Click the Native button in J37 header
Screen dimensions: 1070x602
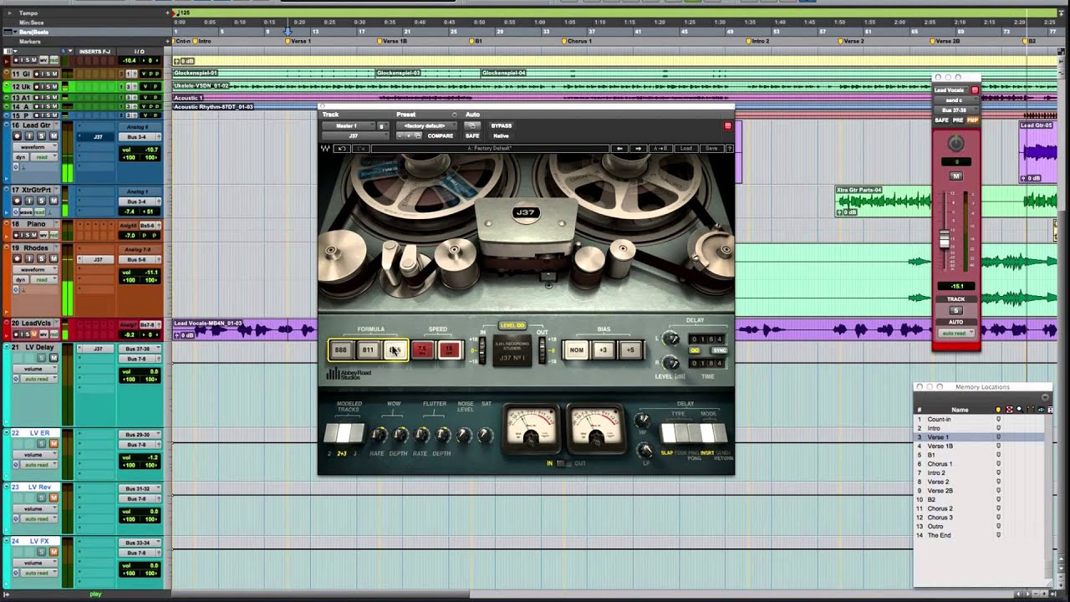(501, 135)
